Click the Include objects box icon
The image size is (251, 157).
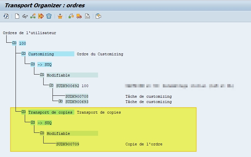click(x=60, y=16)
